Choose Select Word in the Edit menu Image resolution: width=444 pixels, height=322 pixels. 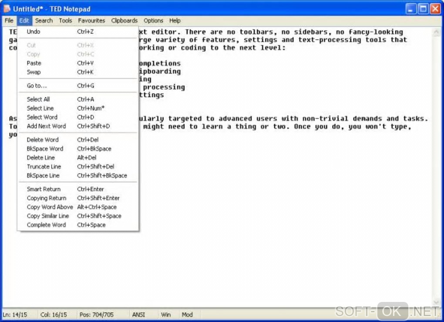pyautogui.click(x=78, y=117)
